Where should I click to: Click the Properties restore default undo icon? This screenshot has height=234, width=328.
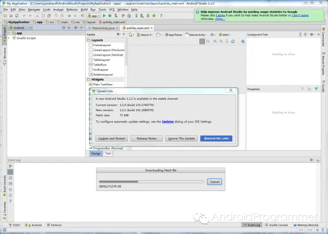[x=309, y=89]
